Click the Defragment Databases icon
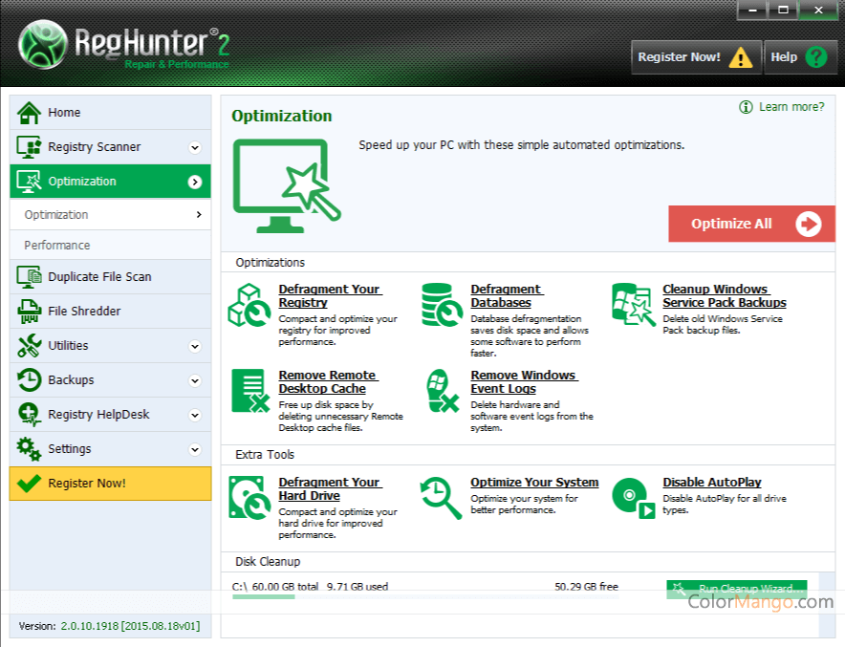 click(442, 305)
